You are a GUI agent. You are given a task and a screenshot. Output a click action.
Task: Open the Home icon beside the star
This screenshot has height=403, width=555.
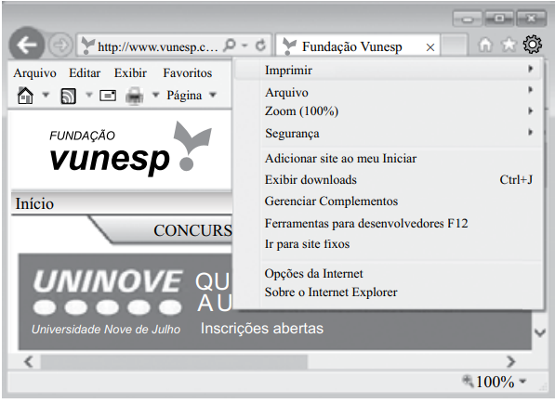pyautogui.click(x=484, y=45)
